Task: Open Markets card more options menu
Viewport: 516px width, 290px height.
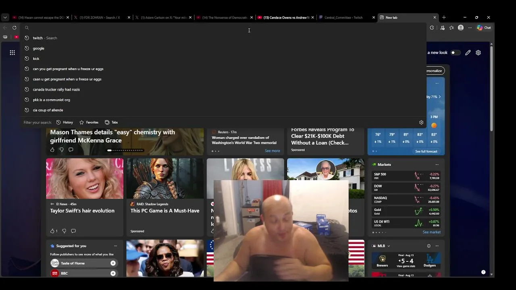Action: (x=437, y=164)
